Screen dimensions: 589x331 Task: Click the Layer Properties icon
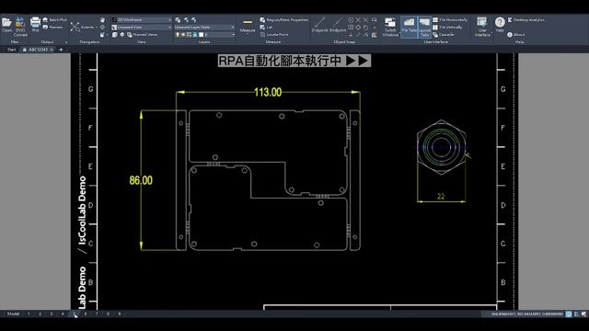[178, 20]
